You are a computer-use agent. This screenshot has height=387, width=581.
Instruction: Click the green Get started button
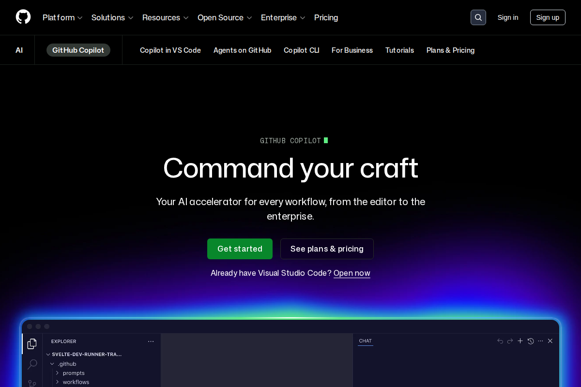pyautogui.click(x=240, y=249)
